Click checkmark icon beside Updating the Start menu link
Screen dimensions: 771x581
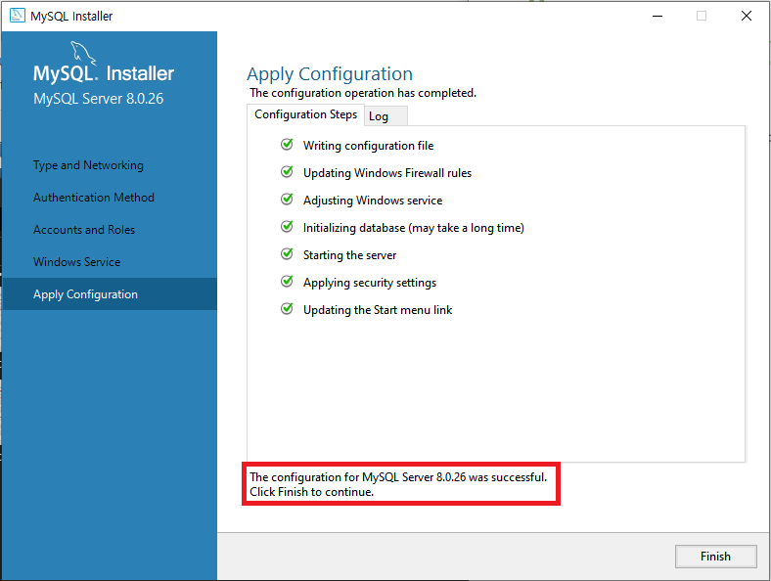tap(287, 309)
